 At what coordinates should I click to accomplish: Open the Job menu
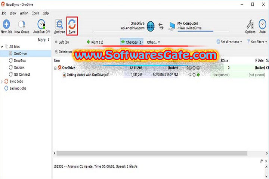point(4,13)
